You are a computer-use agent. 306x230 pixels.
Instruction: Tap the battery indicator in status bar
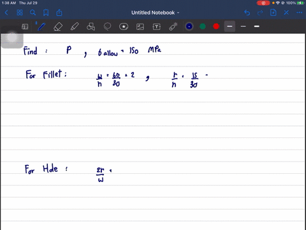point(300,3)
